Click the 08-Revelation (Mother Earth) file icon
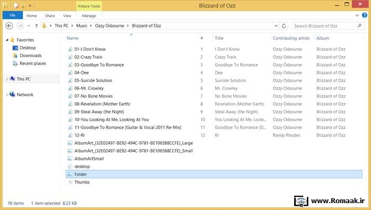 point(70,104)
